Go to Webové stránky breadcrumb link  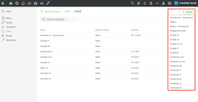pyautogui.click(x=52, y=12)
